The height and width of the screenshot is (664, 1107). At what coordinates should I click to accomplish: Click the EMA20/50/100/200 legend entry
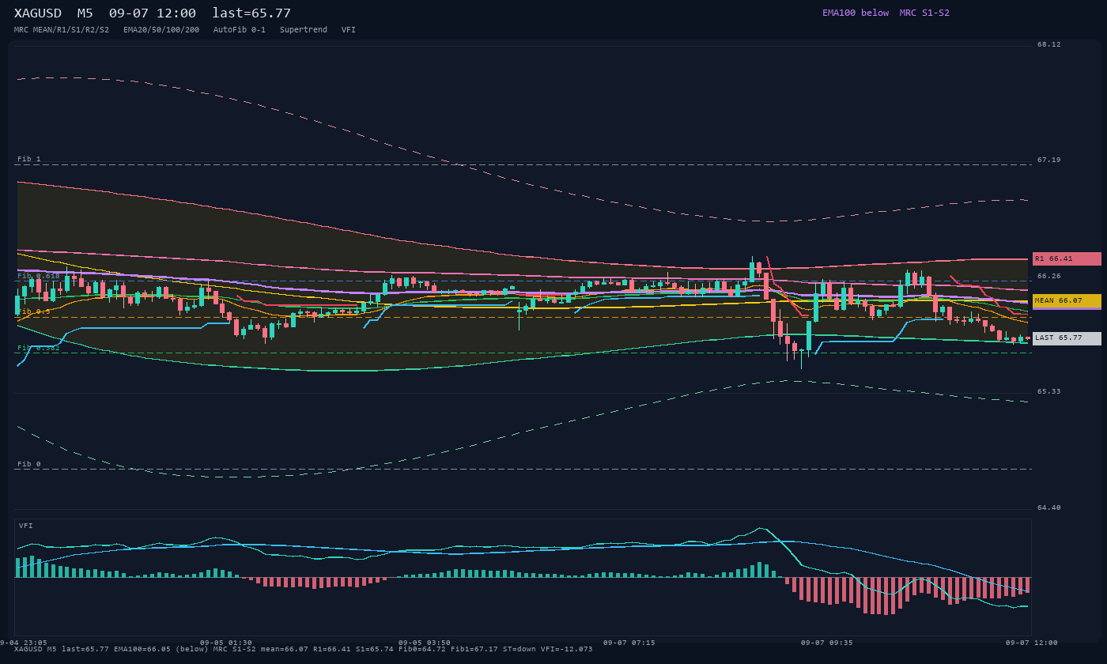tap(161, 30)
